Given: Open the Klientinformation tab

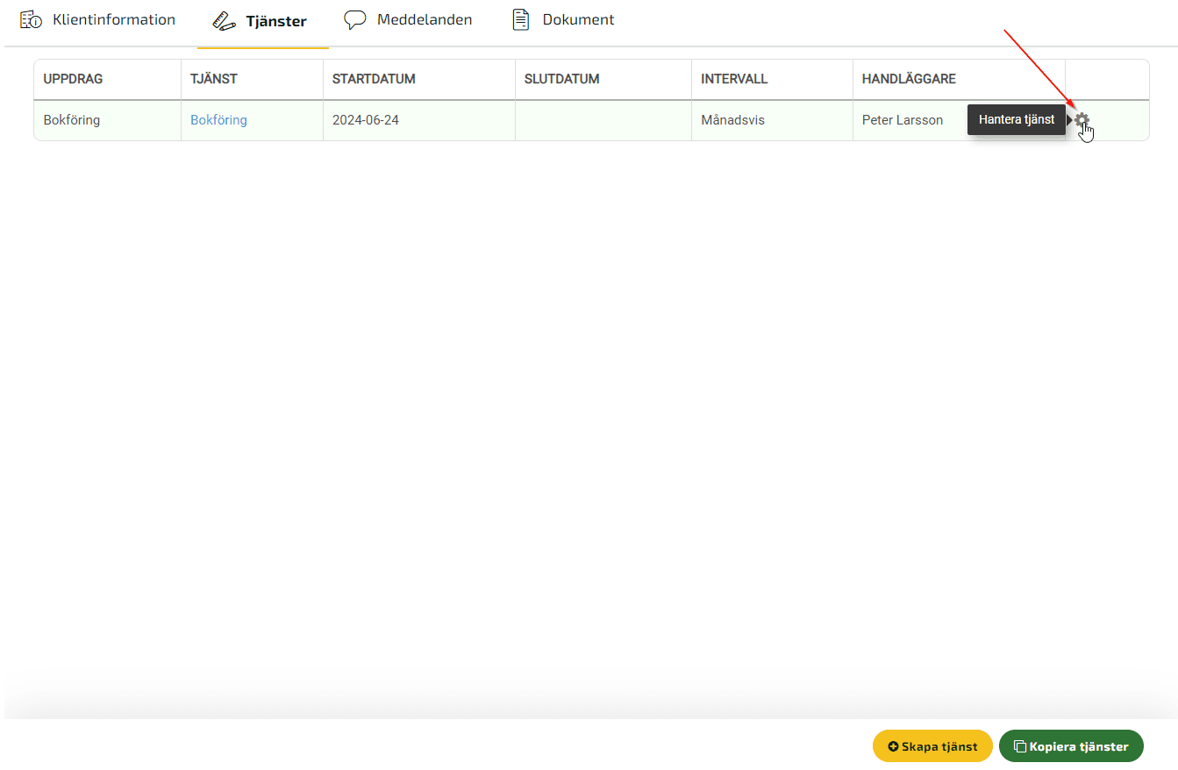Looking at the screenshot, I should click(x=97, y=19).
